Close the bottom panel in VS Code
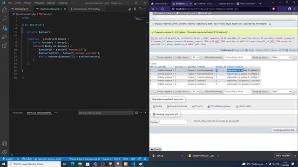 click(x=146, y=113)
